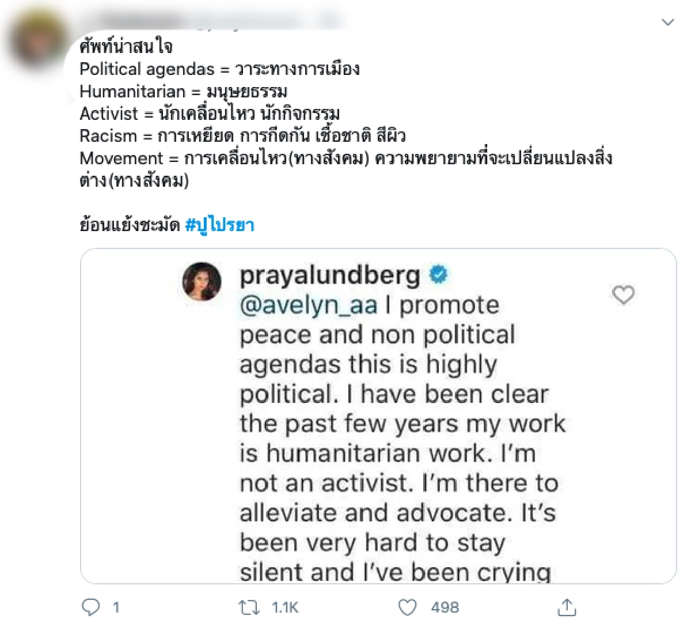This screenshot has width=691, height=642.
Task: Open the share upload icon
Action: tap(568, 607)
